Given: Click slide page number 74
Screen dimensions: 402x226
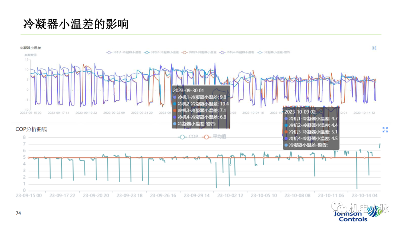Looking at the screenshot, I should pos(18,213).
